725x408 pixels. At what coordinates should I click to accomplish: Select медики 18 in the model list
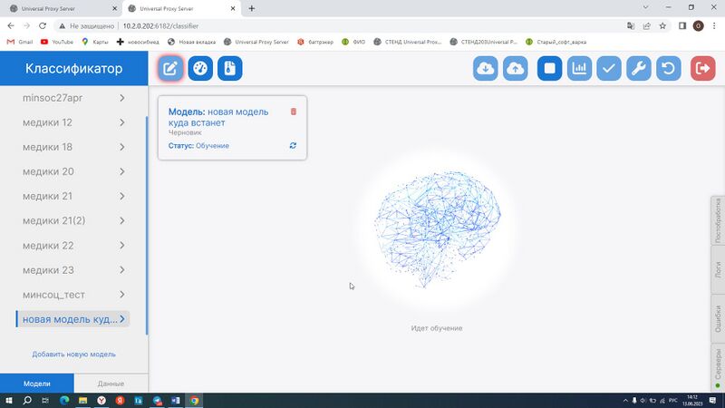47,147
